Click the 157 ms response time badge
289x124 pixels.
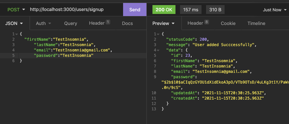(191, 10)
